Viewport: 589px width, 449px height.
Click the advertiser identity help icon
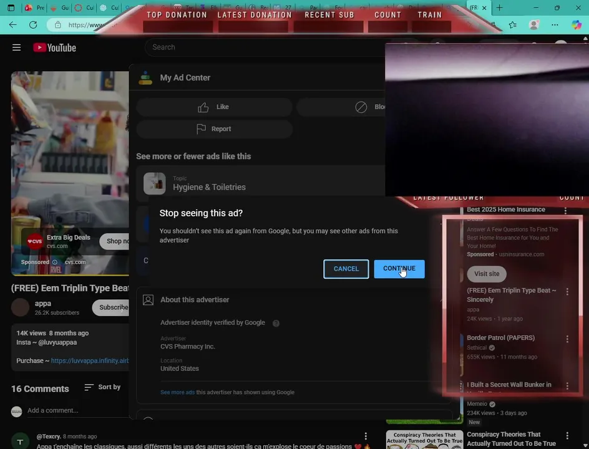276,323
